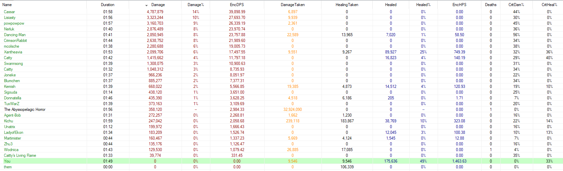563x171 pixels.
Task: Click the Deaths column header
Action: 491,5
